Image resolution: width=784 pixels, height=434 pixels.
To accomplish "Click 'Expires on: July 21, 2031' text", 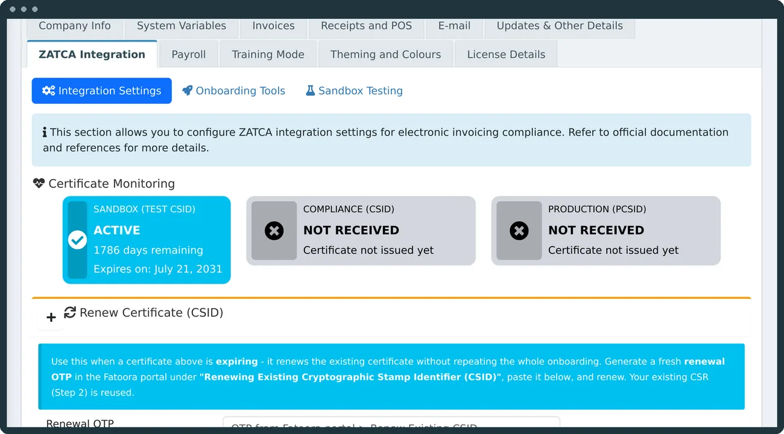I will click(158, 269).
